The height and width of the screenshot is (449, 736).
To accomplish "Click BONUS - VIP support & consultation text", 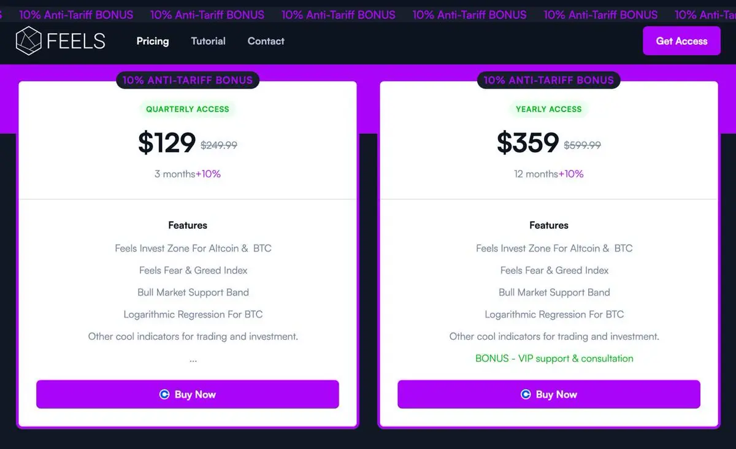I will (554, 358).
